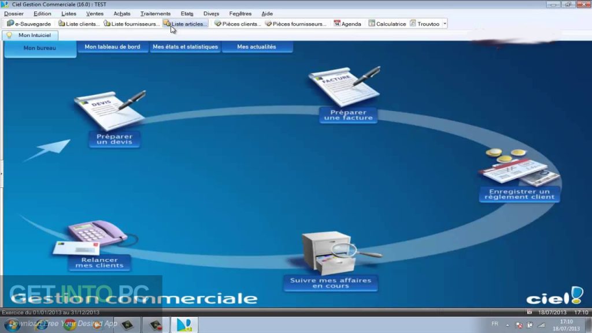Open the Edition menu

pyautogui.click(x=42, y=14)
